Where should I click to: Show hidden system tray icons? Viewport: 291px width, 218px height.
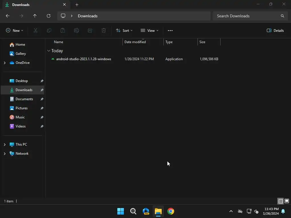[x=231, y=211]
